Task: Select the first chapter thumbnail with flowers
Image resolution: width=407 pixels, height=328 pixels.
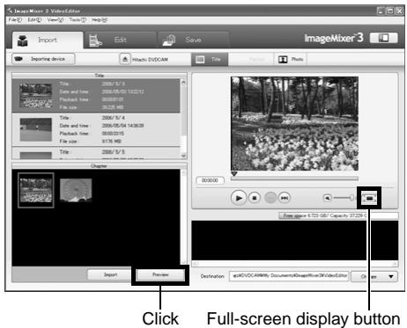Action: (x=36, y=190)
